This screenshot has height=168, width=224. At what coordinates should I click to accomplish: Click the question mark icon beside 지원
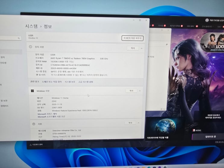34,124
